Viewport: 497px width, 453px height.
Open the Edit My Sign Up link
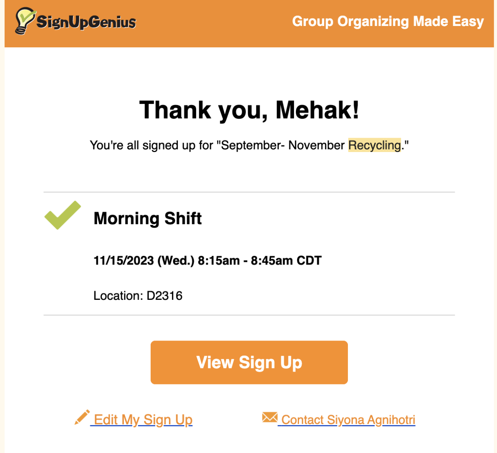143,420
